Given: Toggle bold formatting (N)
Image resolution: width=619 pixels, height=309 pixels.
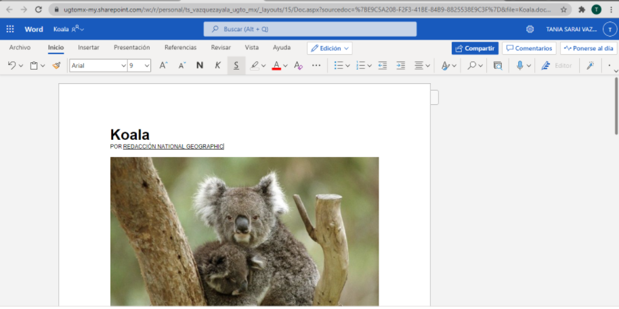Looking at the screenshot, I should click(200, 66).
